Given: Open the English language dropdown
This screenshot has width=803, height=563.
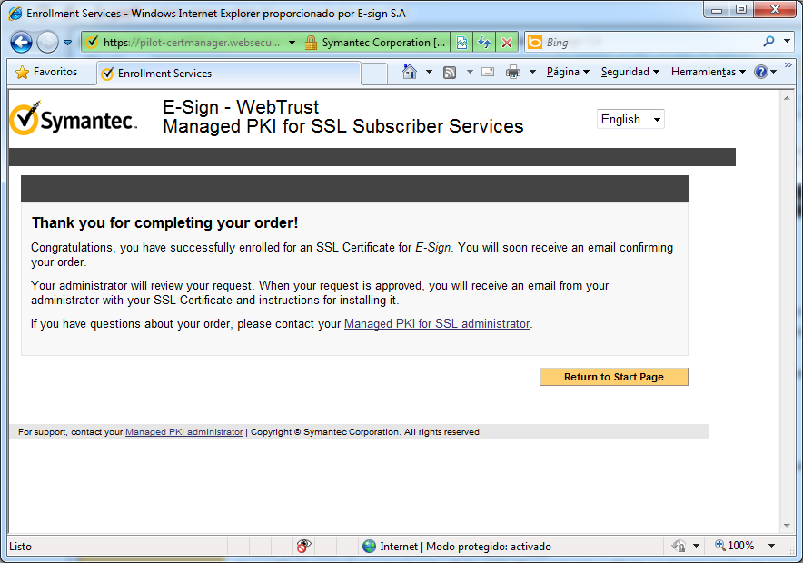Looking at the screenshot, I should 630,119.
